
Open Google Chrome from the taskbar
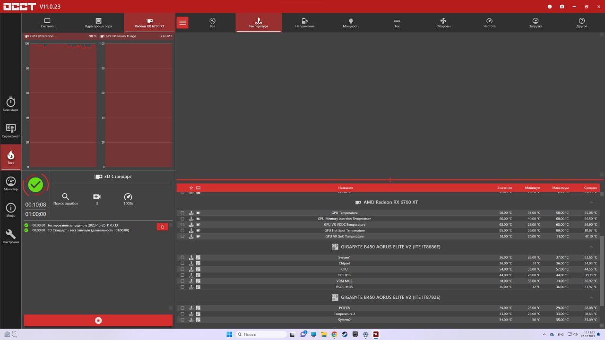334,334
